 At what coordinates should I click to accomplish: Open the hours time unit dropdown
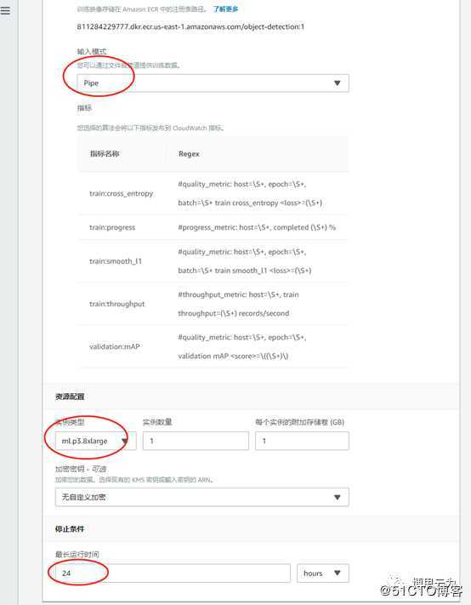click(322, 574)
